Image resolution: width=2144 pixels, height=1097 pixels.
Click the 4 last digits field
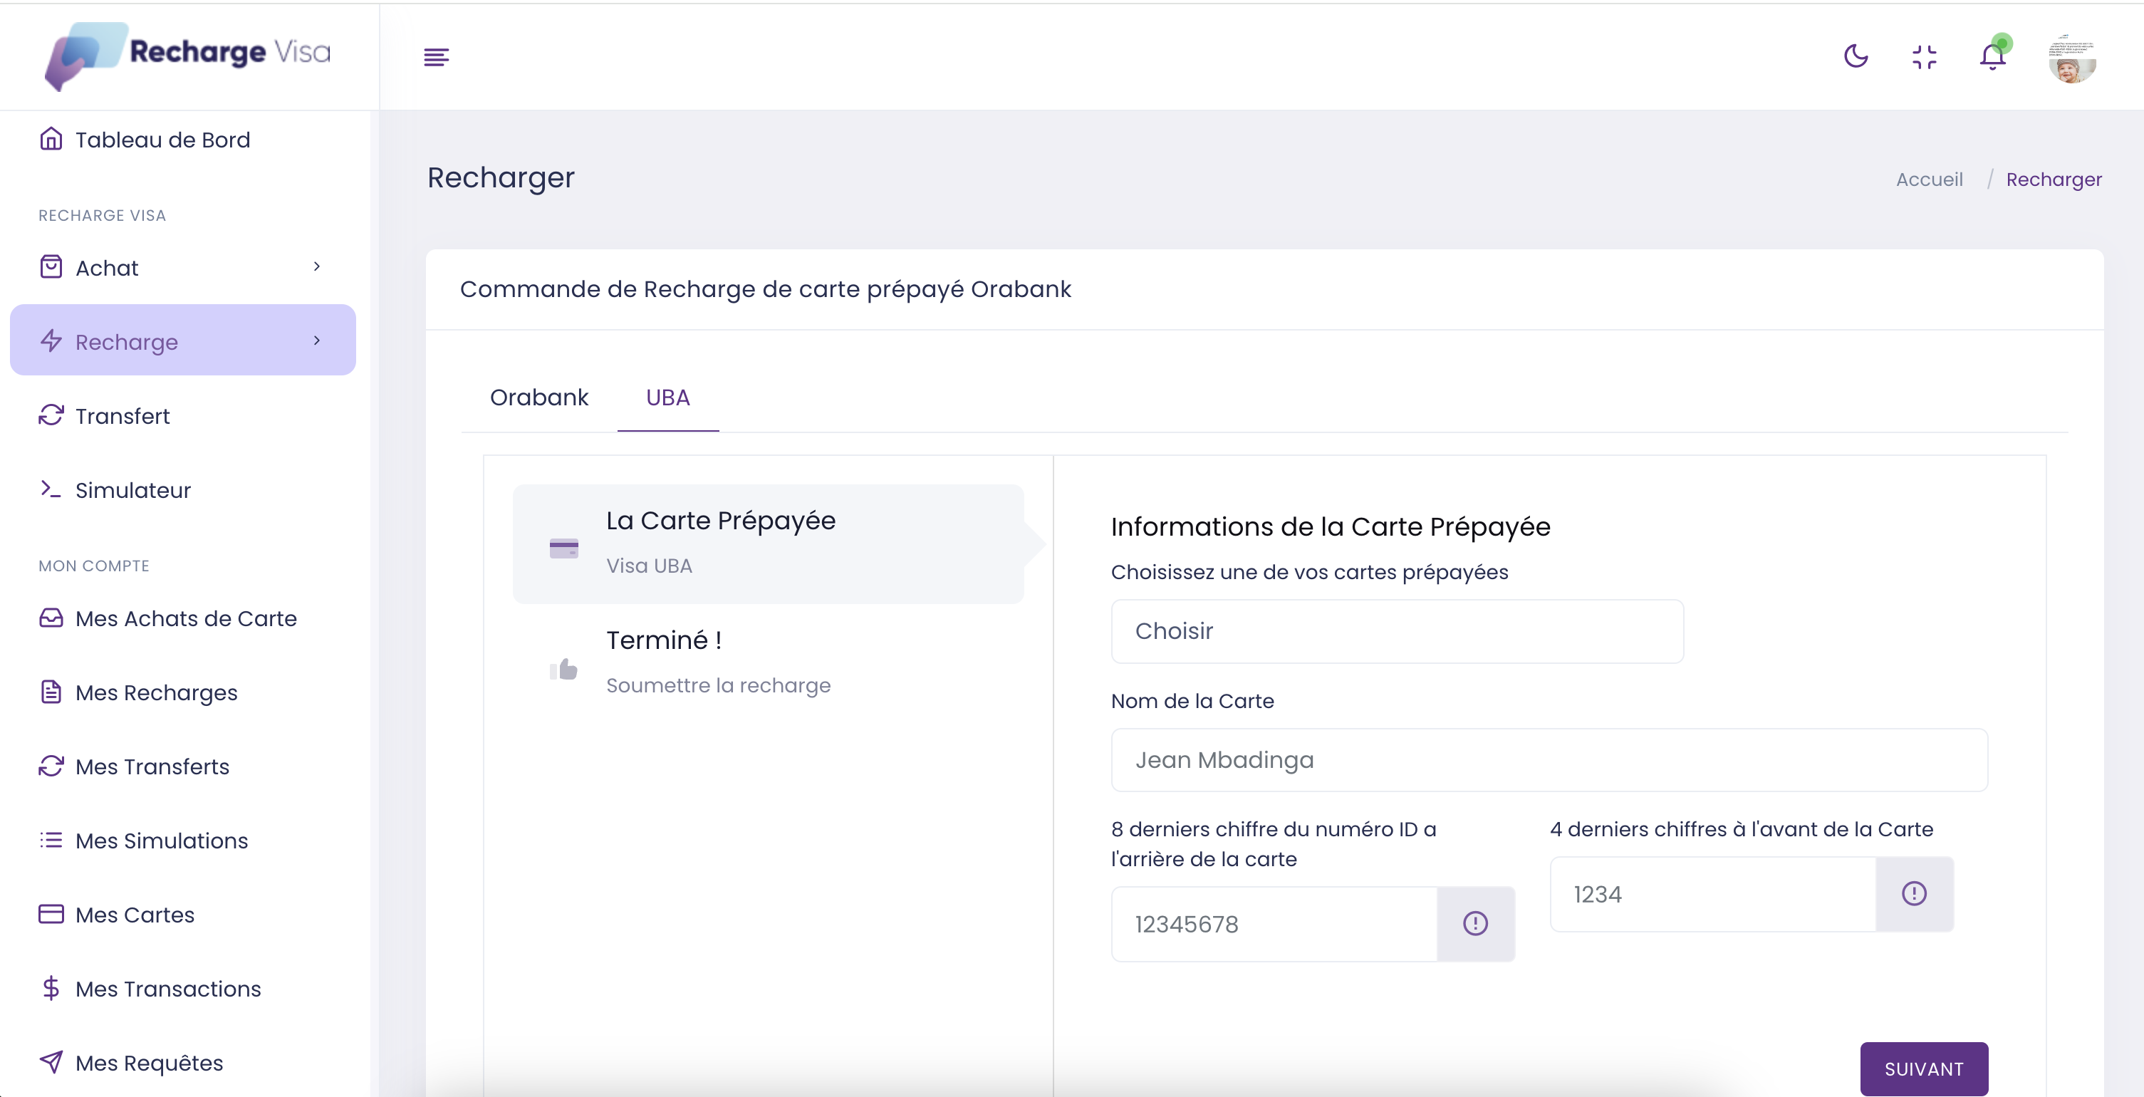(1713, 894)
